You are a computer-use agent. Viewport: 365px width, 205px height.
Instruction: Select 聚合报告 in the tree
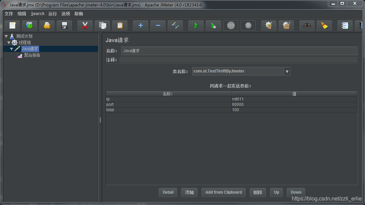pos(32,55)
